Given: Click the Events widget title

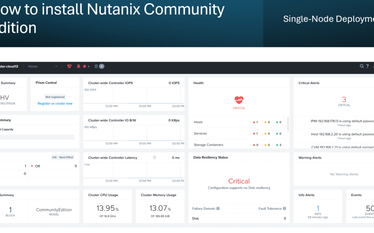Looking at the screenshot, I should 356,195.
